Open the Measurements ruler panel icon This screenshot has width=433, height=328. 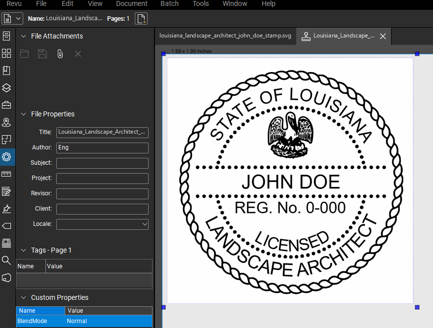(x=6, y=174)
